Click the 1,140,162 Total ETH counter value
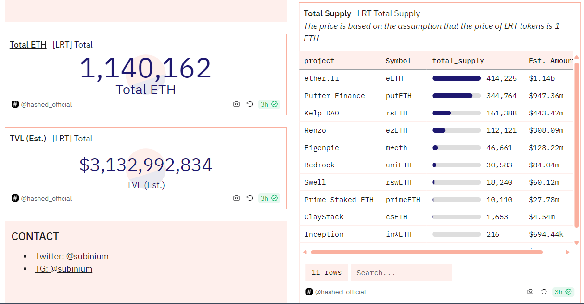 (x=145, y=68)
